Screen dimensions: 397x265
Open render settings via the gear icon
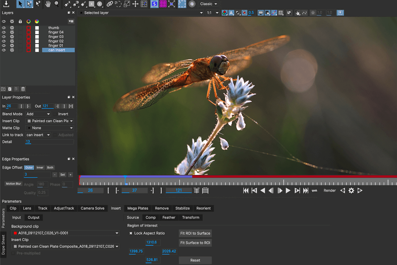(x=351, y=190)
